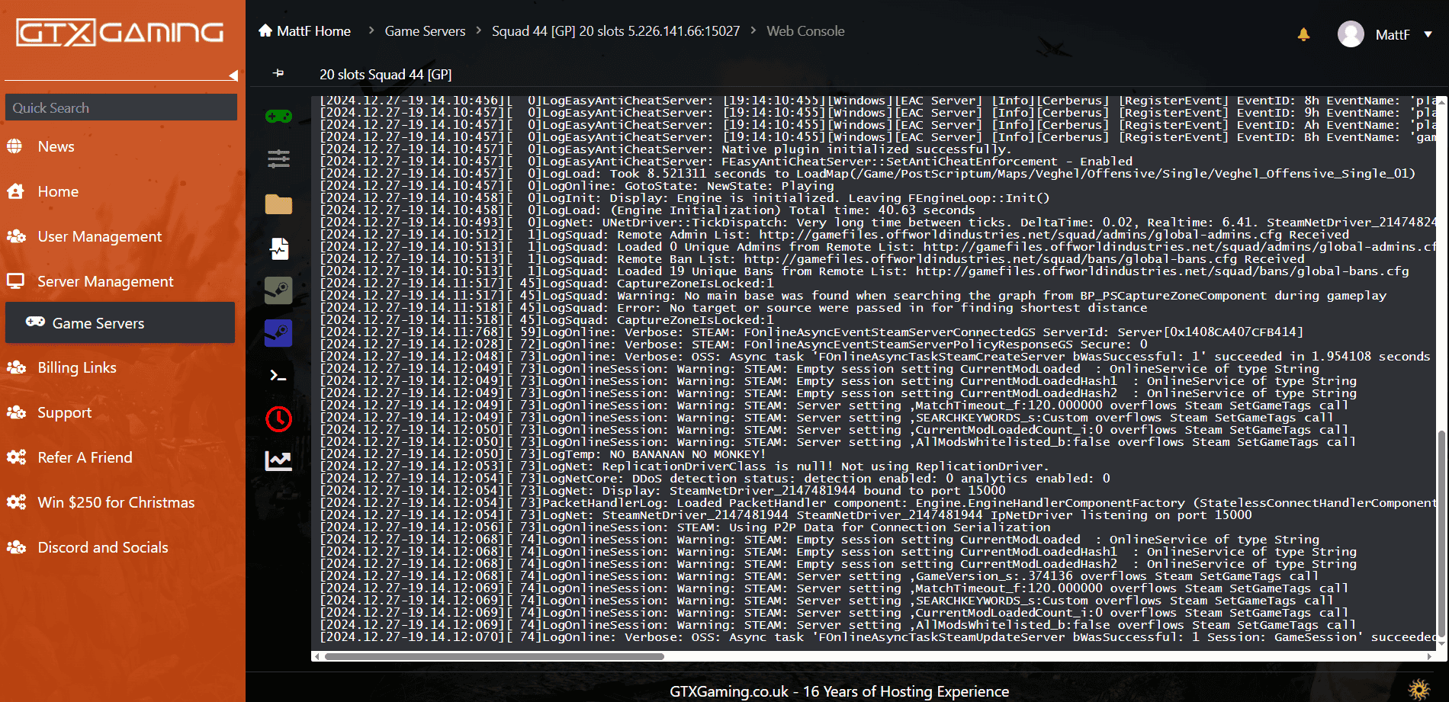Click the 'NO BANANAN NO MONKEY!' log line
This screenshot has width=1449, height=702.
click(542, 454)
